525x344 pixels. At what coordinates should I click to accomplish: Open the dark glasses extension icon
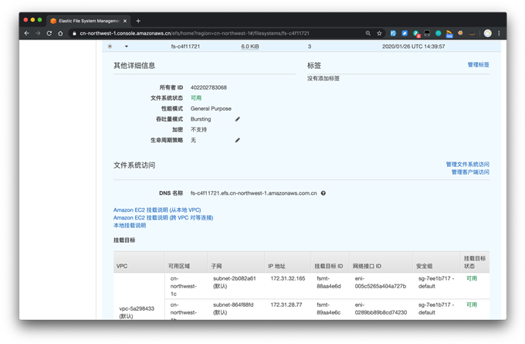tap(427, 33)
